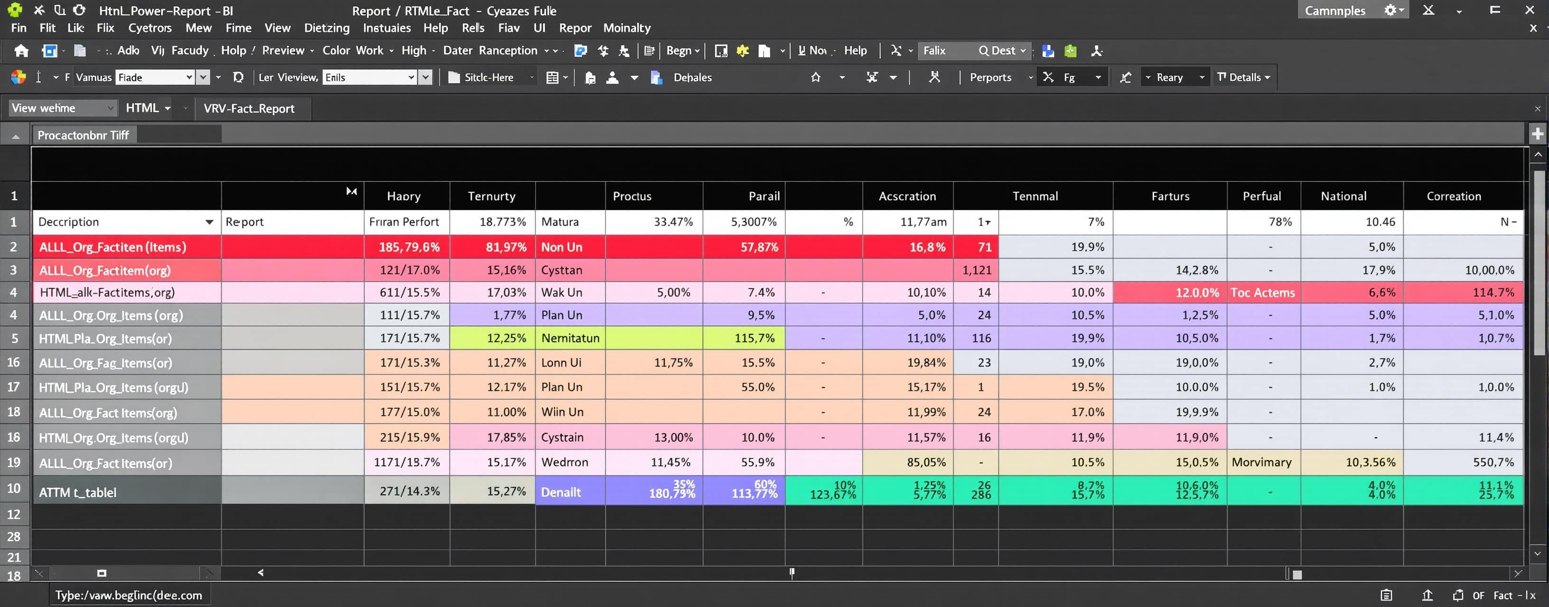The height and width of the screenshot is (607, 1549).
Task: Select the blue layout frame icon
Action: [49, 51]
